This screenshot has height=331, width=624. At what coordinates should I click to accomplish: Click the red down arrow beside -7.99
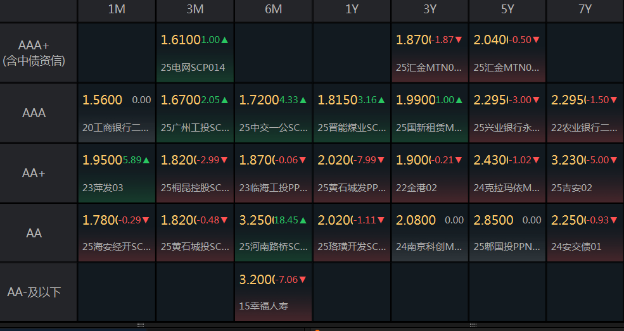[381, 160]
